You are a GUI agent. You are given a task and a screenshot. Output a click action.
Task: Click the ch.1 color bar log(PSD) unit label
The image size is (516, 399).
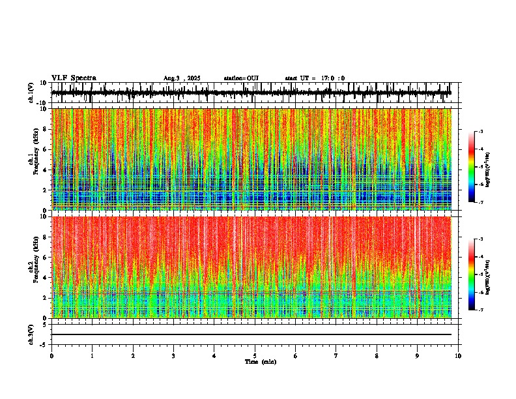click(x=488, y=170)
